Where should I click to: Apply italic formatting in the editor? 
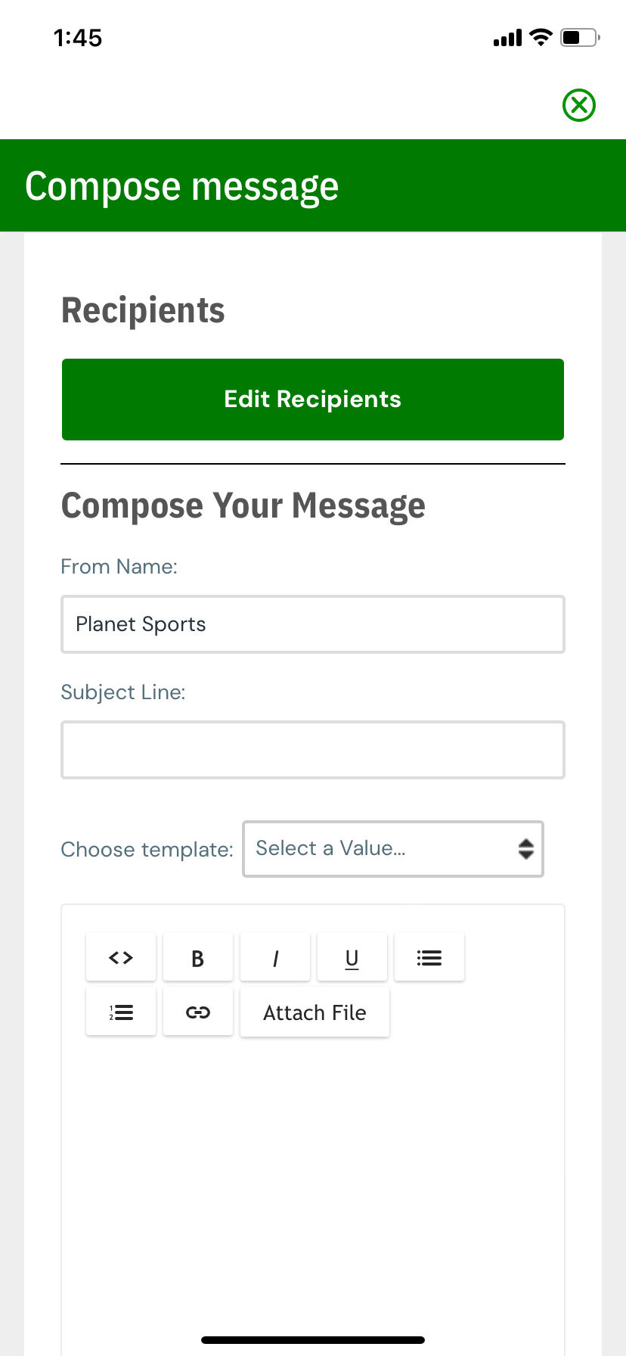click(275, 958)
